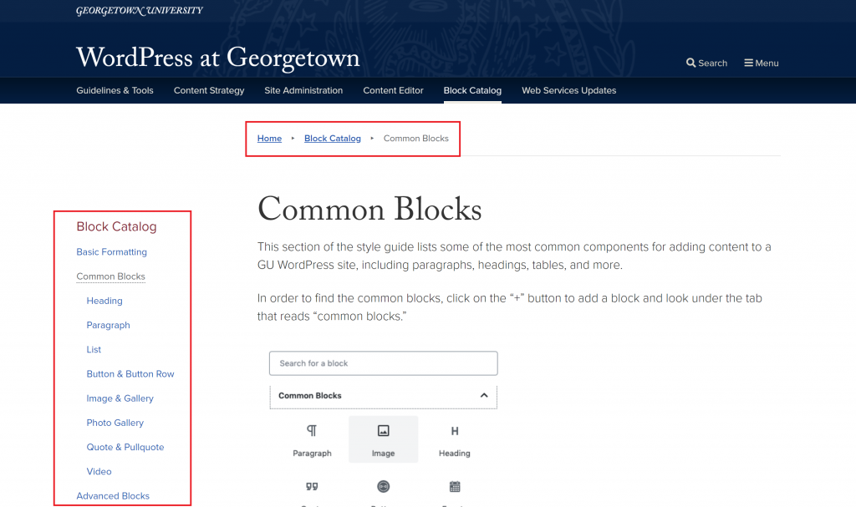Screen dimensions: 856x507
Task: Click the calendar grid block icon
Action: tap(455, 486)
